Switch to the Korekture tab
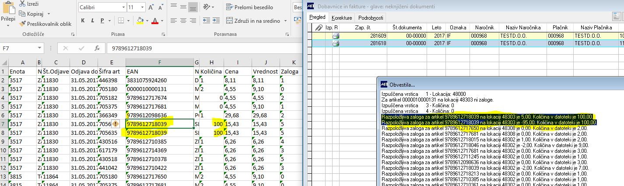624x186 pixels. (342, 18)
